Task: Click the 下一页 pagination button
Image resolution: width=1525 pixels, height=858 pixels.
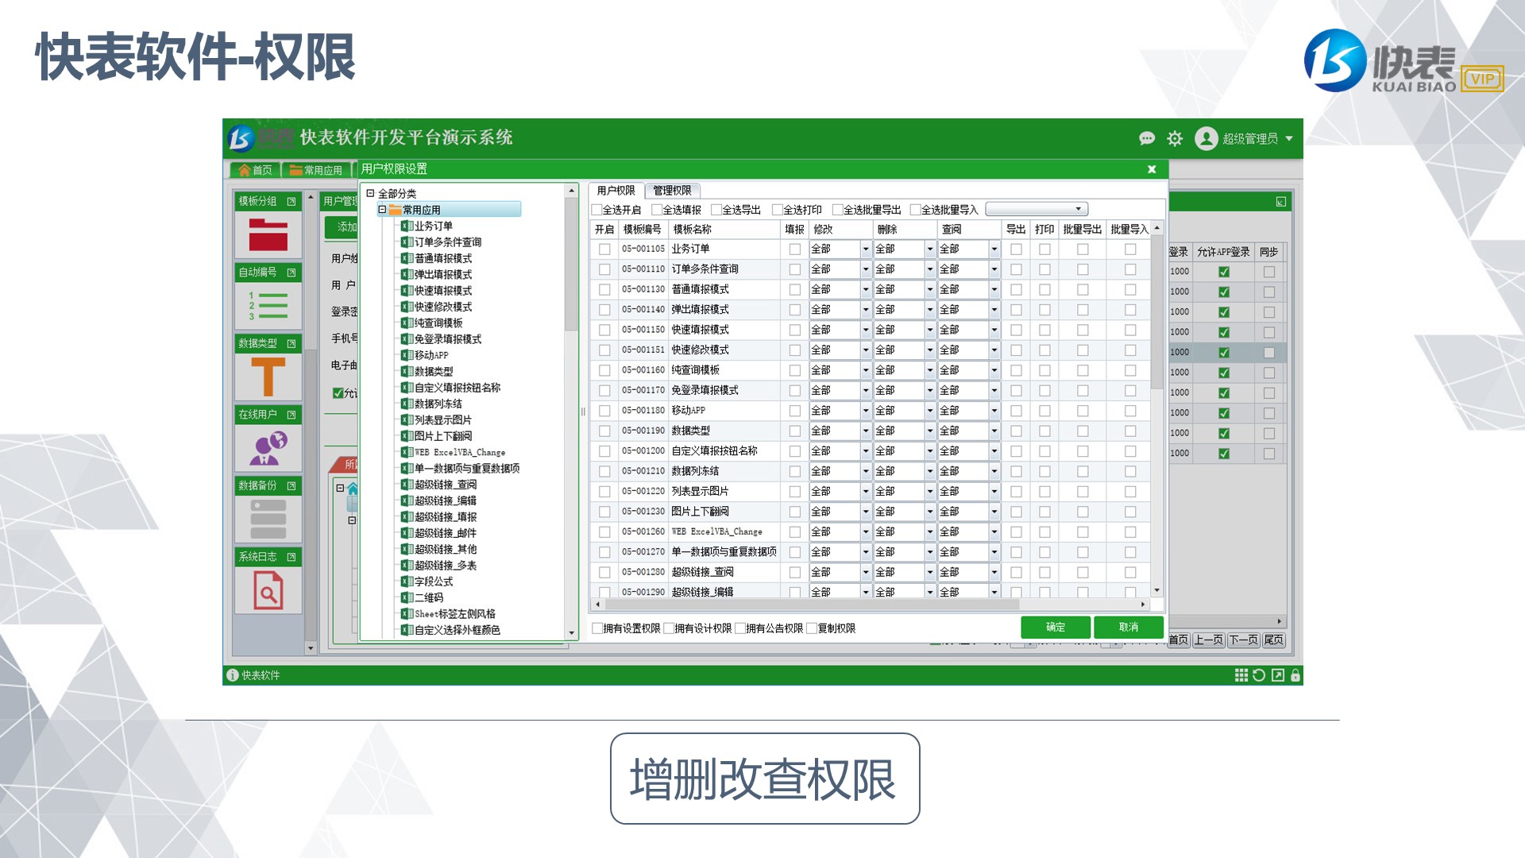Action: (1244, 640)
